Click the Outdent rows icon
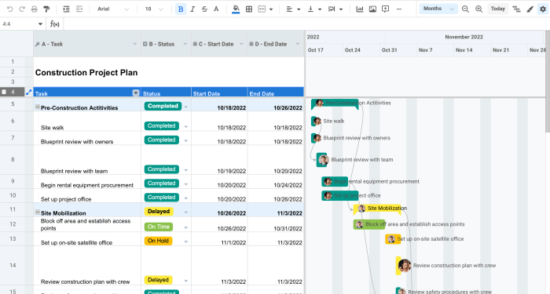This screenshot has height=294, width=550. point(79,9)
